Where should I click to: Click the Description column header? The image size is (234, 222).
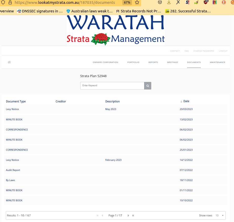[x=112, y=101]
